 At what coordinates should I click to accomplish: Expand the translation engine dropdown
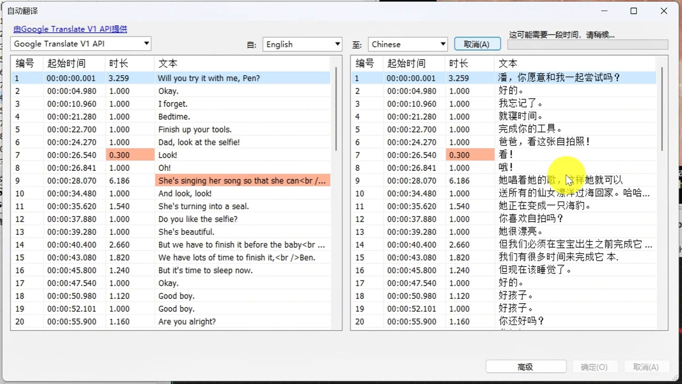tap(146, 43)
